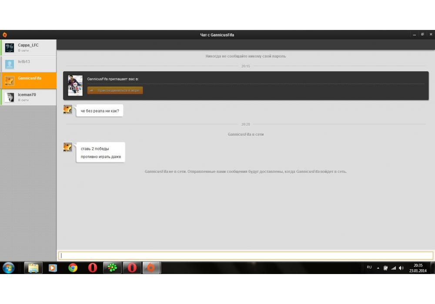Open the Windows Start menu
The height and width of the screenshot is (304, 435).
(9, 268)
